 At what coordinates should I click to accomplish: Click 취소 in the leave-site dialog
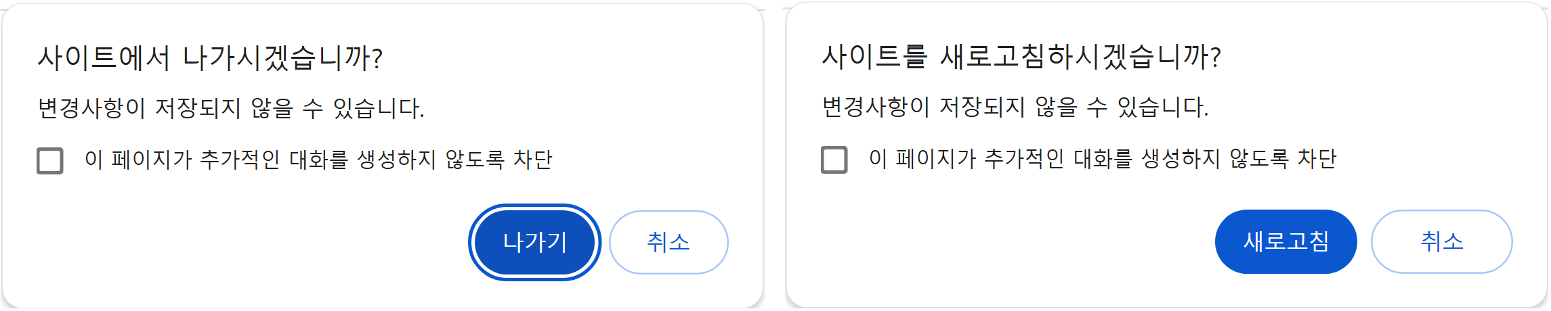click(668, 242)
